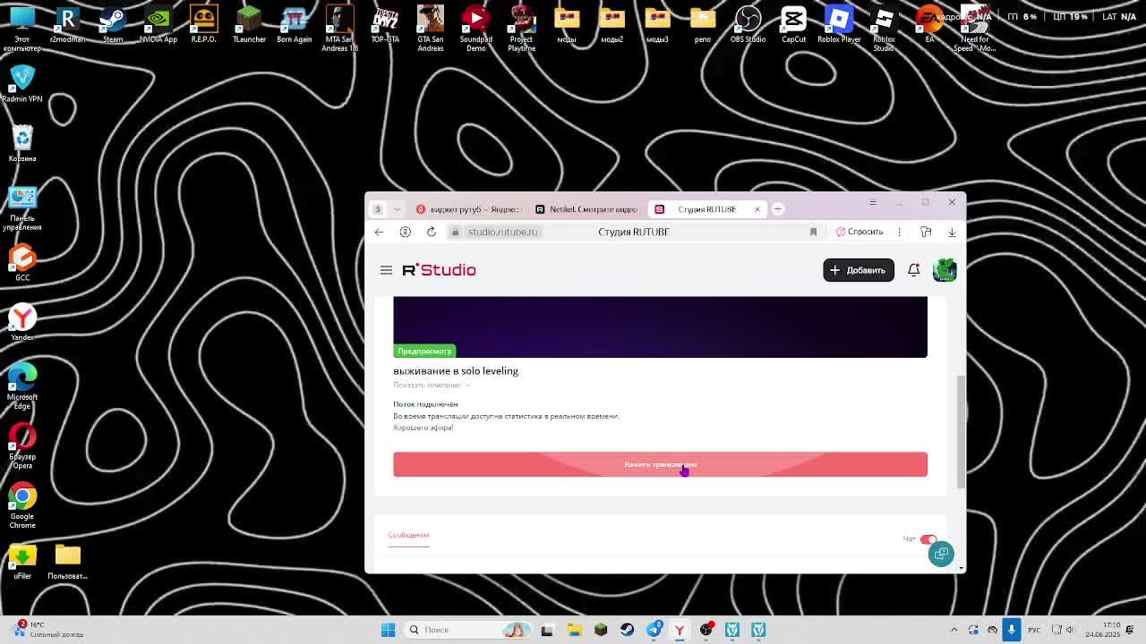Screen dimensions: 1146x644
Task: Open the Radmin VPN desktop shortcut
Action: pos(22,84)
